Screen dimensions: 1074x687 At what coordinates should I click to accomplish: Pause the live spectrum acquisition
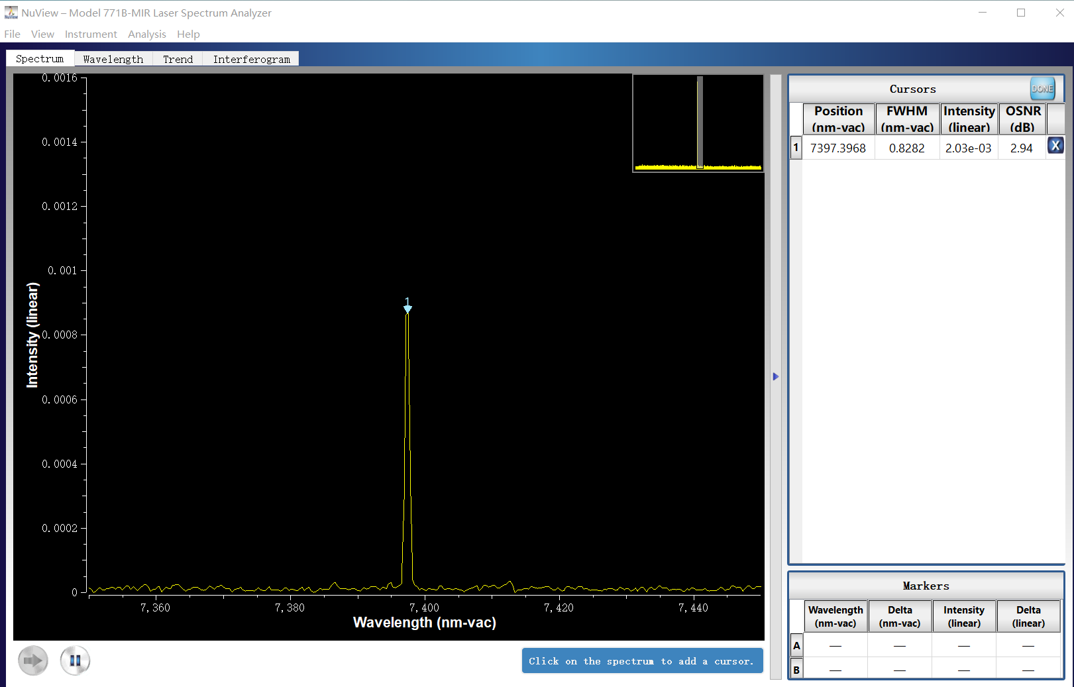75,661
